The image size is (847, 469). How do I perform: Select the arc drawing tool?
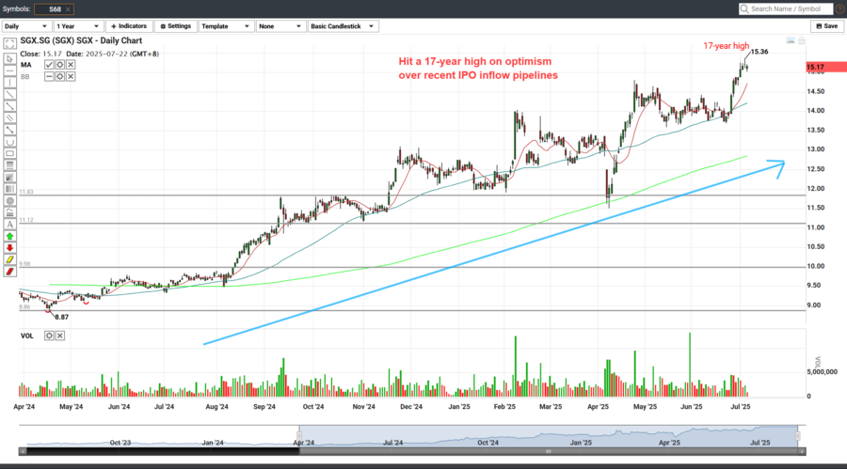[9, 141]
